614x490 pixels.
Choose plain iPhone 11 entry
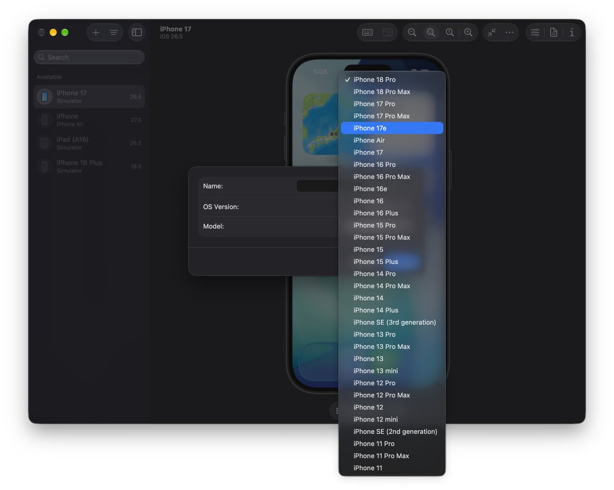pos(392,468)
